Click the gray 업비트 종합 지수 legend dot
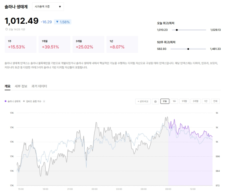The height and width of the screenshot is (195, 226). pos(24,101)
